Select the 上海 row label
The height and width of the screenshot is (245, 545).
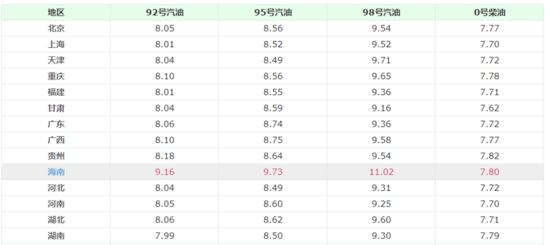(56, 44)
